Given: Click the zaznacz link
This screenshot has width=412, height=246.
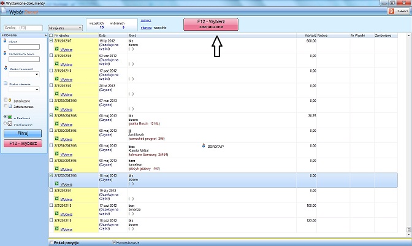Looking at the screenshot, I should point(146,20).
